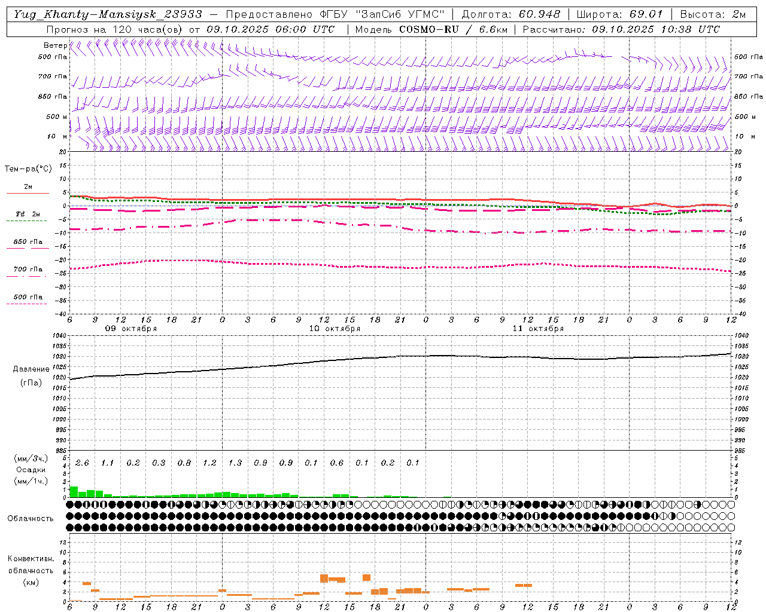Image resolution: width=766 pixels, height=612 pixels.
Task: Click the Облачность cloud cover label
Action: [x=31, y=519]
